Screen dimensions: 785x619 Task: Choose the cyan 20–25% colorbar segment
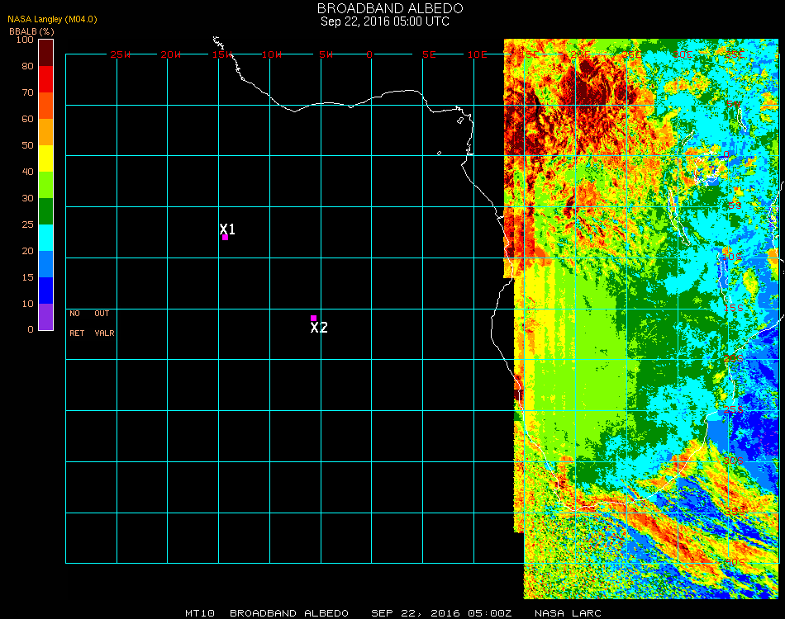45,237
